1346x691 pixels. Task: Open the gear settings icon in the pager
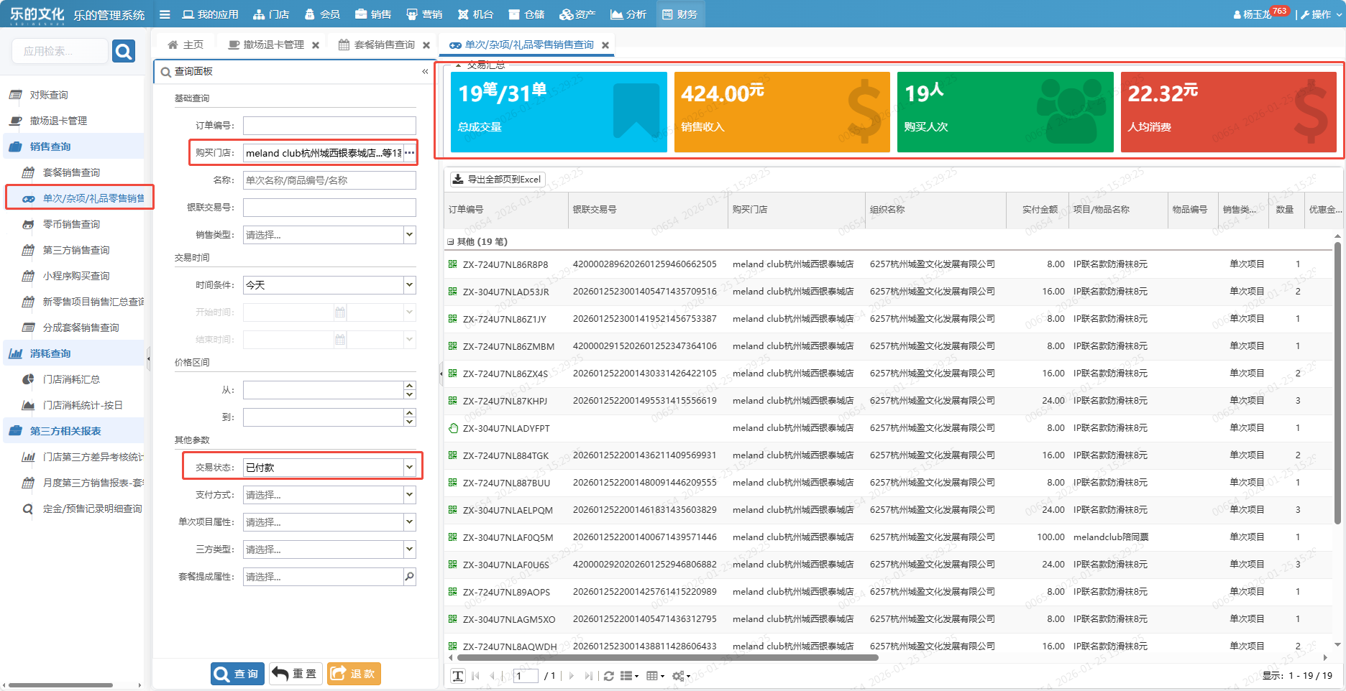click(679, 676)
